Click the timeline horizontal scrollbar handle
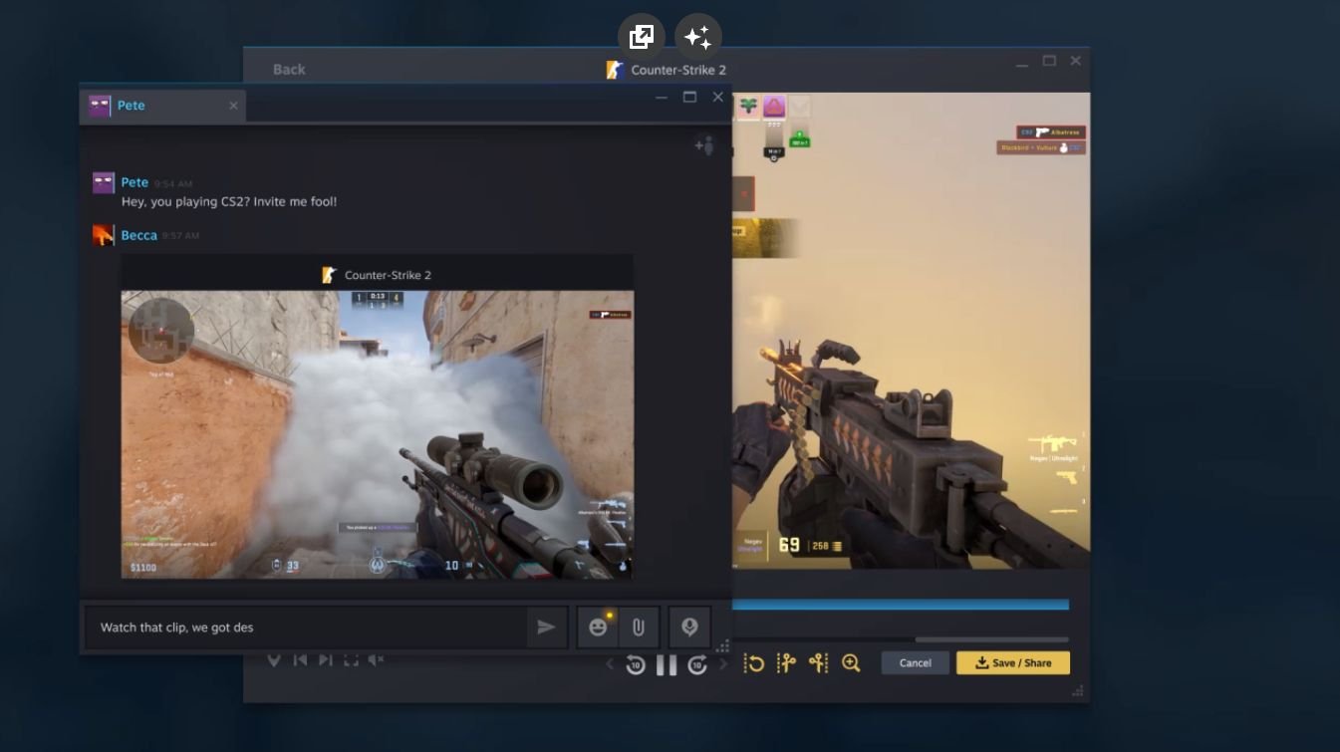This screenshot has height=752, width=1340. click(991, 639)
